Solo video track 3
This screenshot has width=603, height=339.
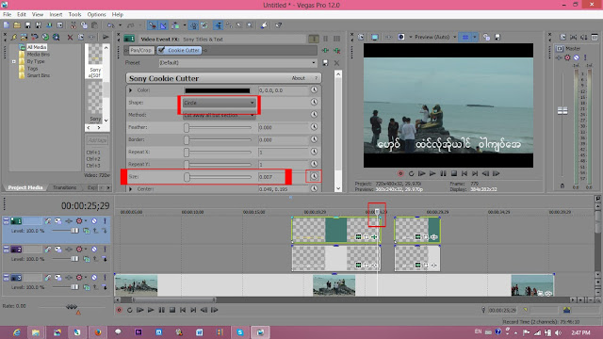coord(105,277)
